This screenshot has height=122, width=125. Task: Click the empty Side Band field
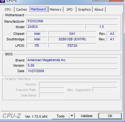(x=52, y=95)
